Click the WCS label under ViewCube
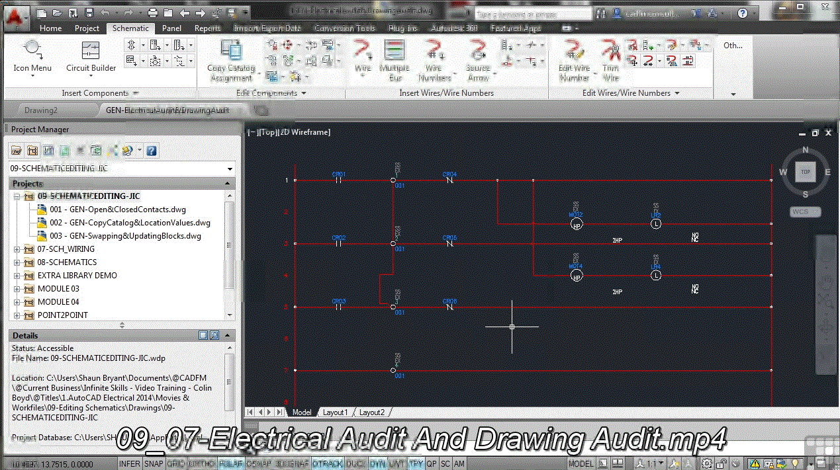The width and height of the screenshot is (840, 470). click(x=806, y=212)
